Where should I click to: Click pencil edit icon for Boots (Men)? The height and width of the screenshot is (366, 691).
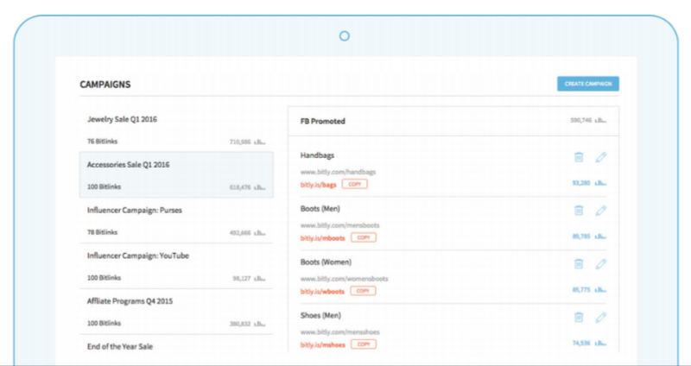(x=601, y=210)
